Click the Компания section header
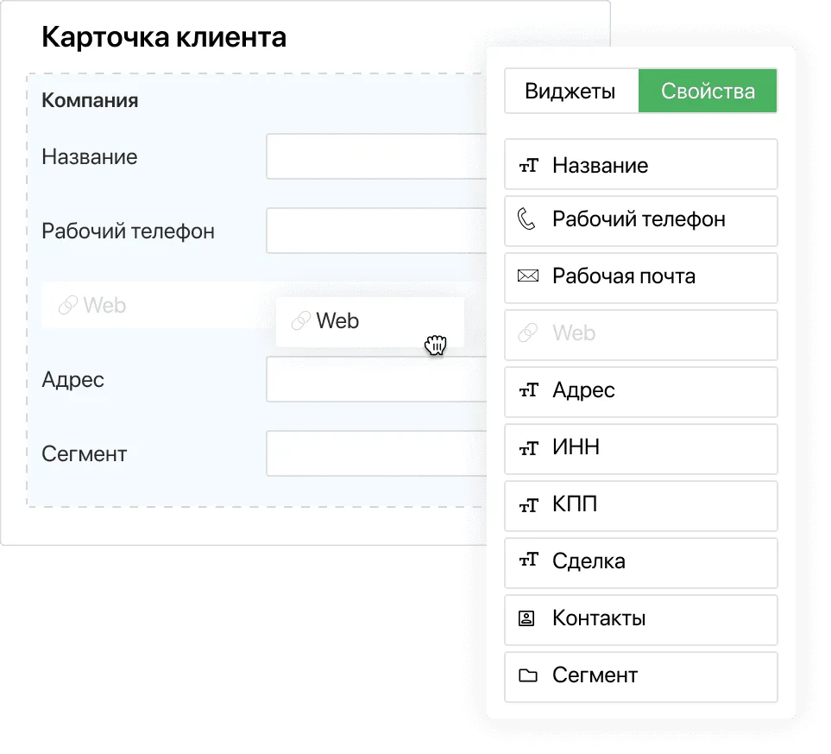The image size is (831, 754). [90, 99]
